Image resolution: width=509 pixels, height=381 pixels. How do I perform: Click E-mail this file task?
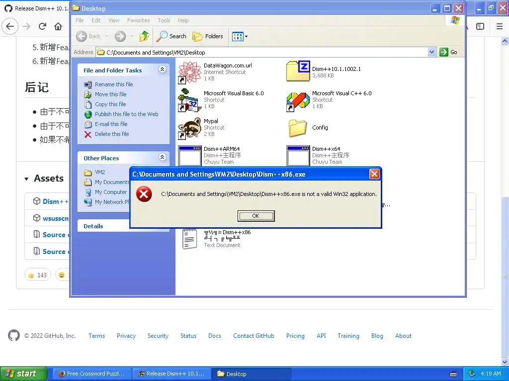tap(111, 124)
